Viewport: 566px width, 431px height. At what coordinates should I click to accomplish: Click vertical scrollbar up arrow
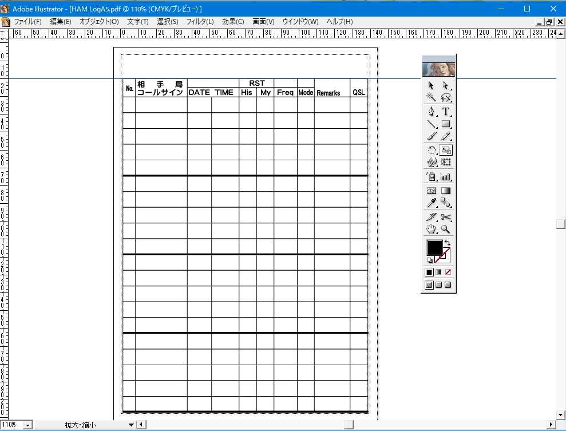coord(561,34)
